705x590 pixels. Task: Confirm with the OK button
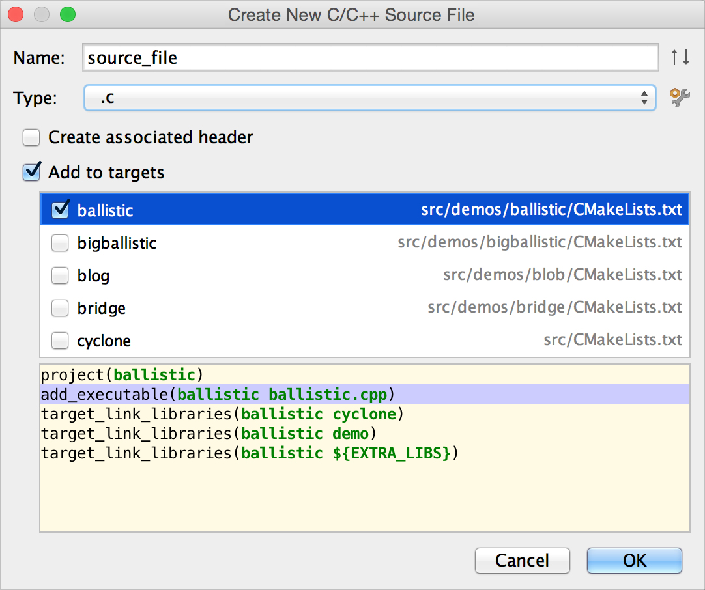635,560
